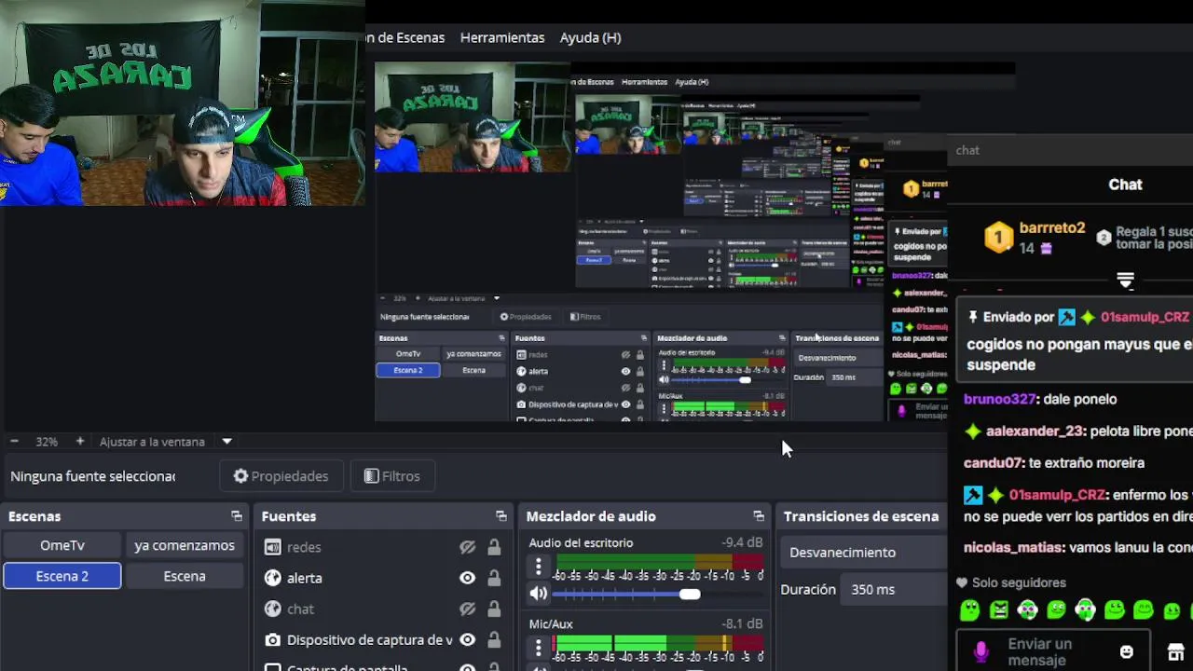Click the padlock on the alerta row
This screenshot has height=671, width=1193.
tap(494, 578)
